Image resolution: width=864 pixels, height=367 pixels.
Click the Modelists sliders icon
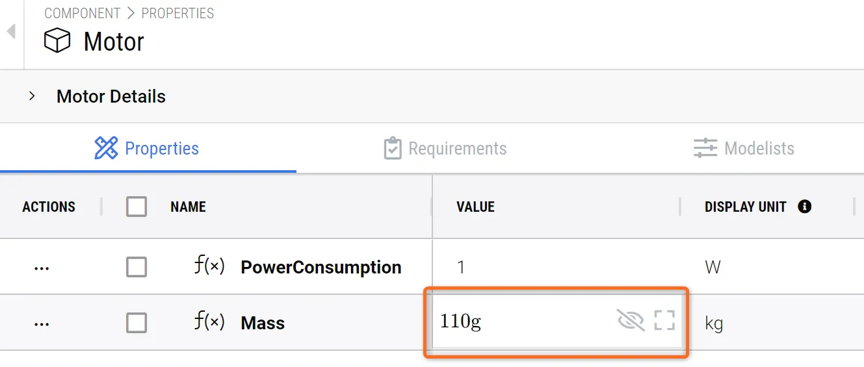[x=705, y=148]
